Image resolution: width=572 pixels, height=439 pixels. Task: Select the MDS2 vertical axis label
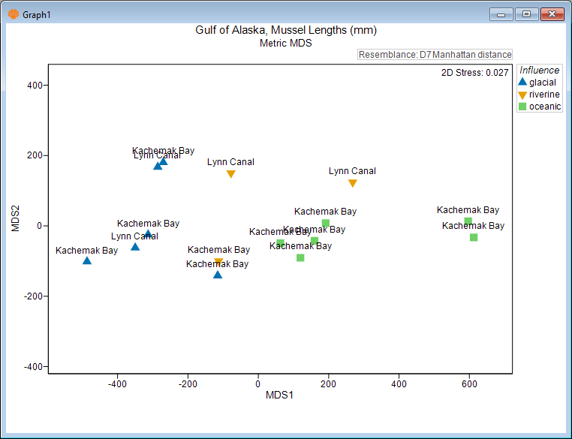(16, 217)
